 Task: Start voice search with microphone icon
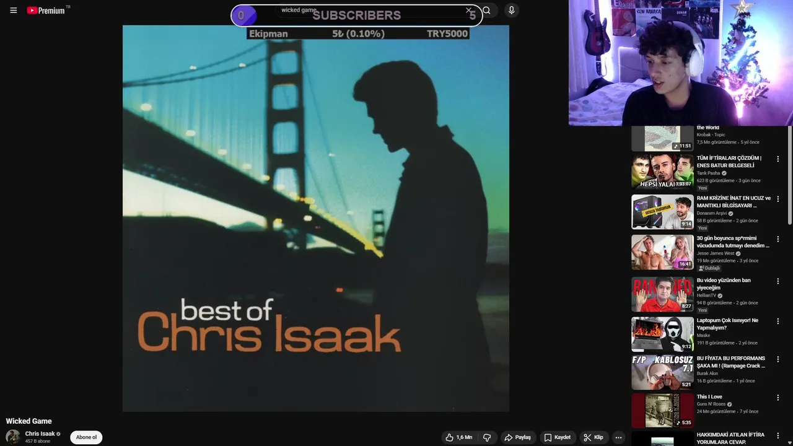click(511, 11)
